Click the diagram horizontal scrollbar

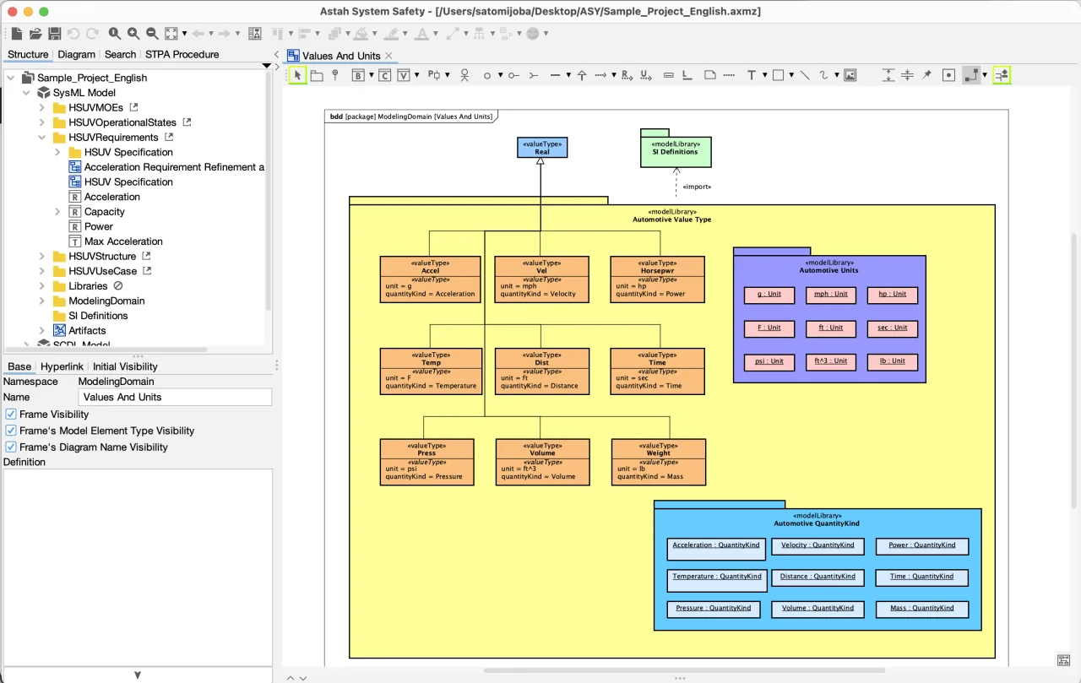point(684,670)
